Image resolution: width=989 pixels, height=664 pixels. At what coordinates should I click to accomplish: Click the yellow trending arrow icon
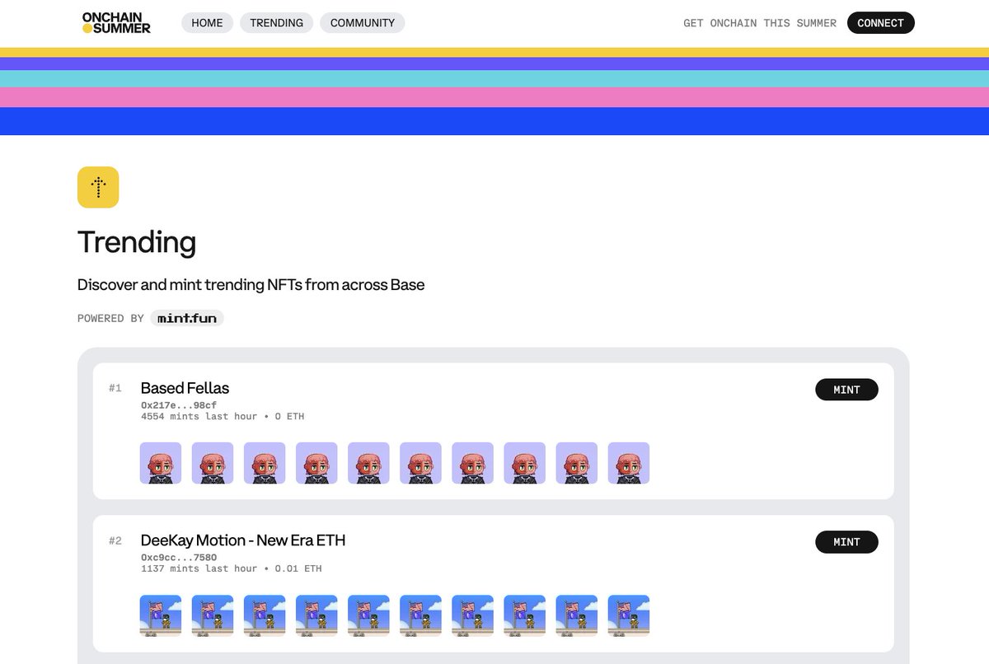tap(98, 187)
